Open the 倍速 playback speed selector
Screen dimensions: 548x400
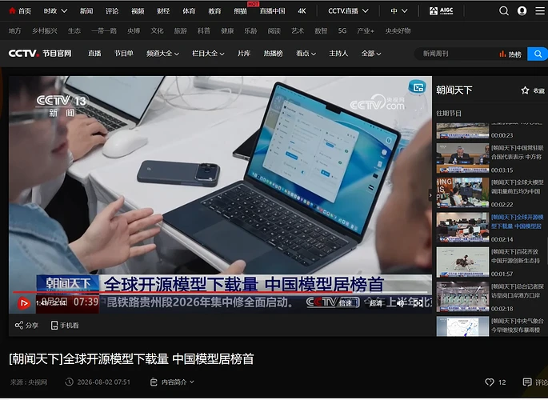pyautogui.click(x=345, y=303)
